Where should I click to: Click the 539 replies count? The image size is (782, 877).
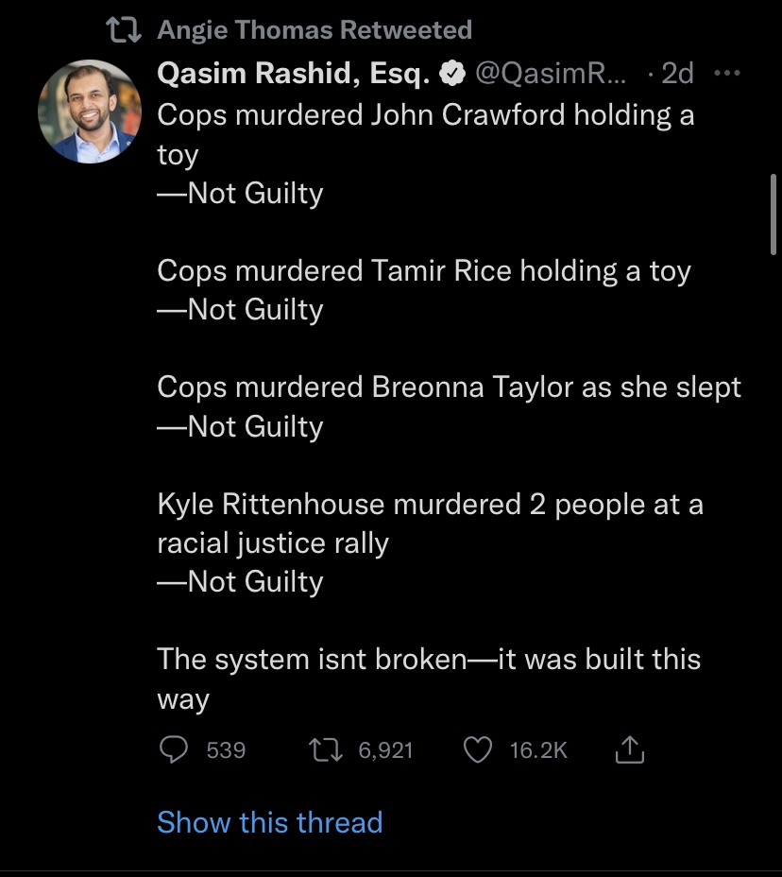tap(226, 750)
